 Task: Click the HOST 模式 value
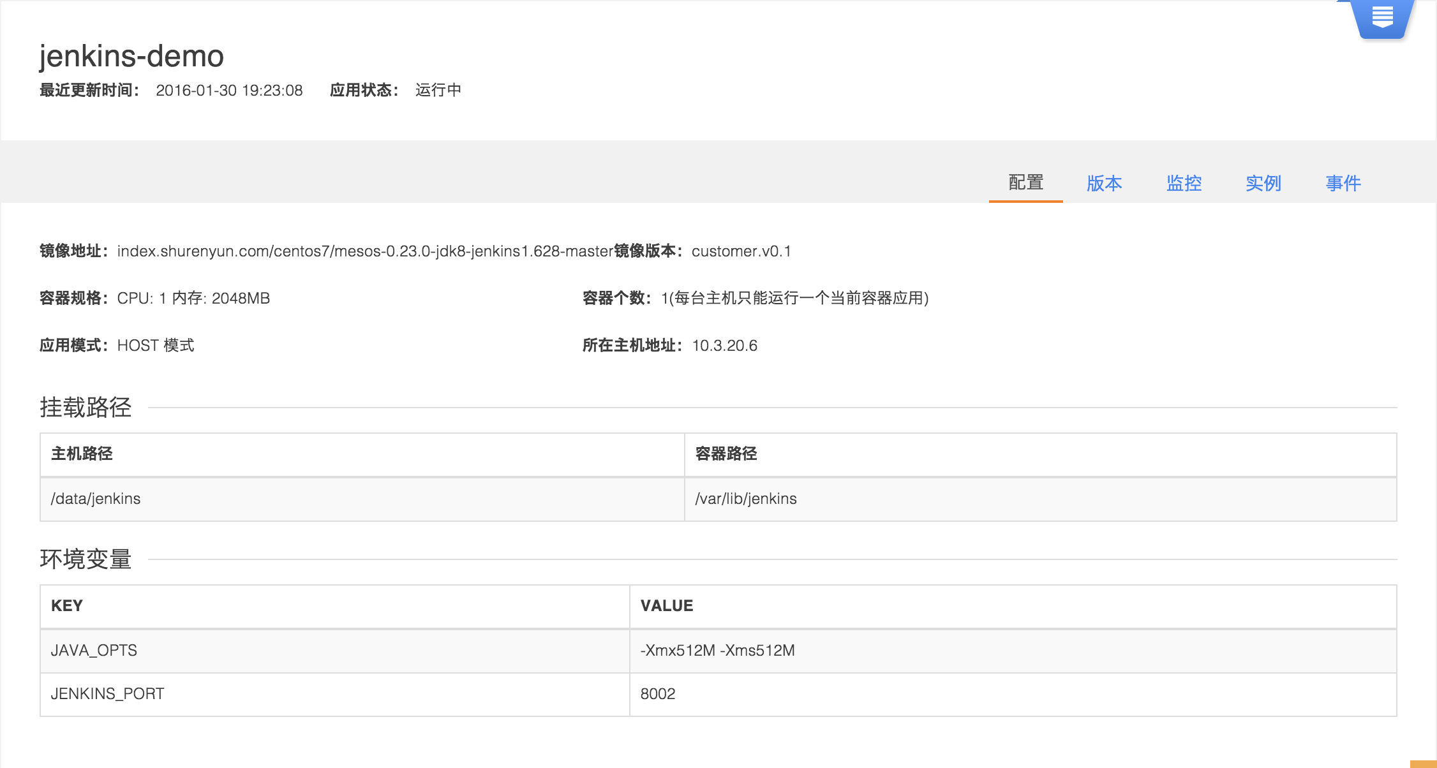click(156, 346)
